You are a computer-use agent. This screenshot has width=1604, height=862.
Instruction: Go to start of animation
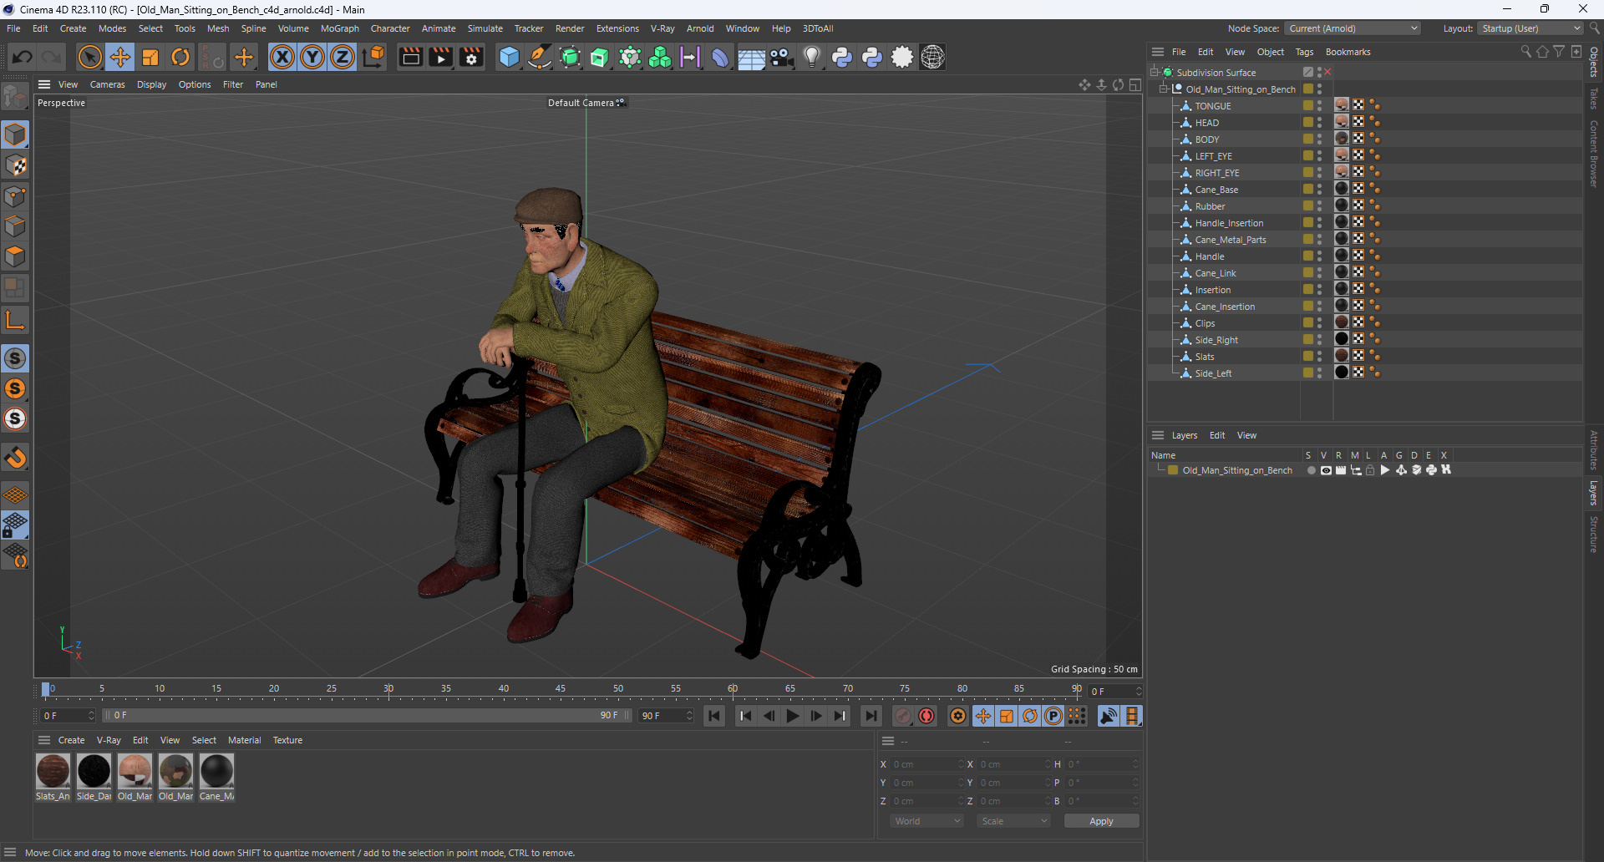pyautogui.click(x=713, y=716)
